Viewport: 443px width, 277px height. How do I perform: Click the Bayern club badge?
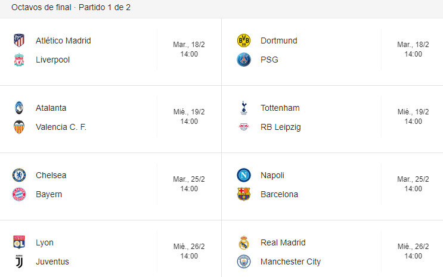tap(19, 194)
